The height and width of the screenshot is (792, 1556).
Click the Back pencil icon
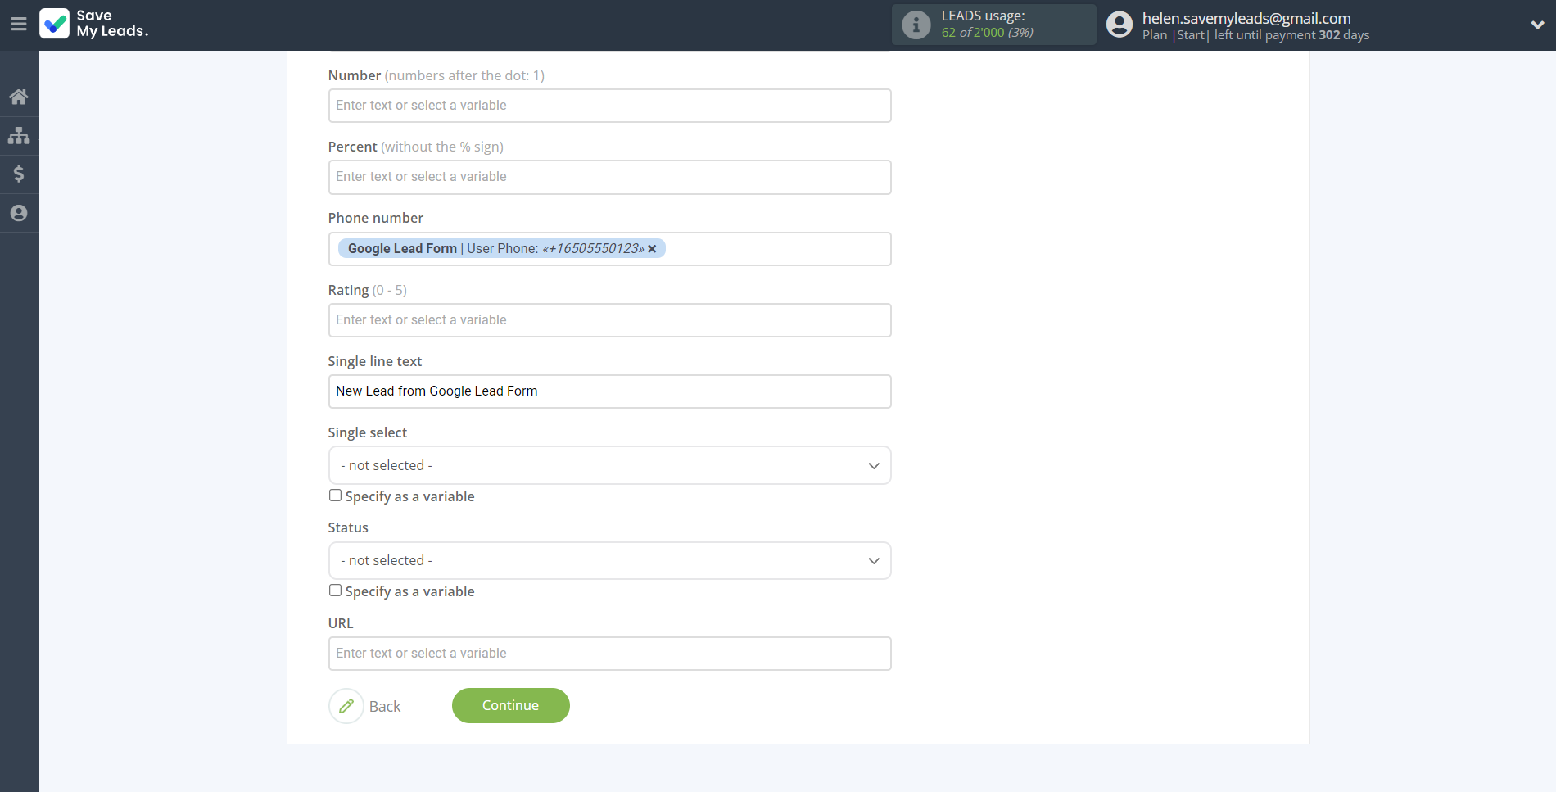(346, 706)
